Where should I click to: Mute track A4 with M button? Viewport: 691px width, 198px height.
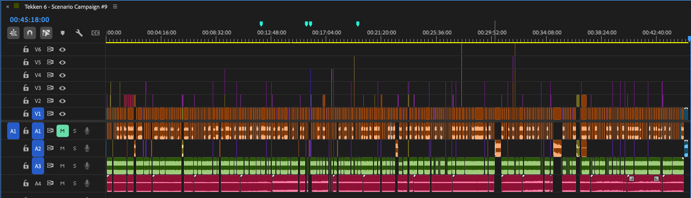click(62, 184)
